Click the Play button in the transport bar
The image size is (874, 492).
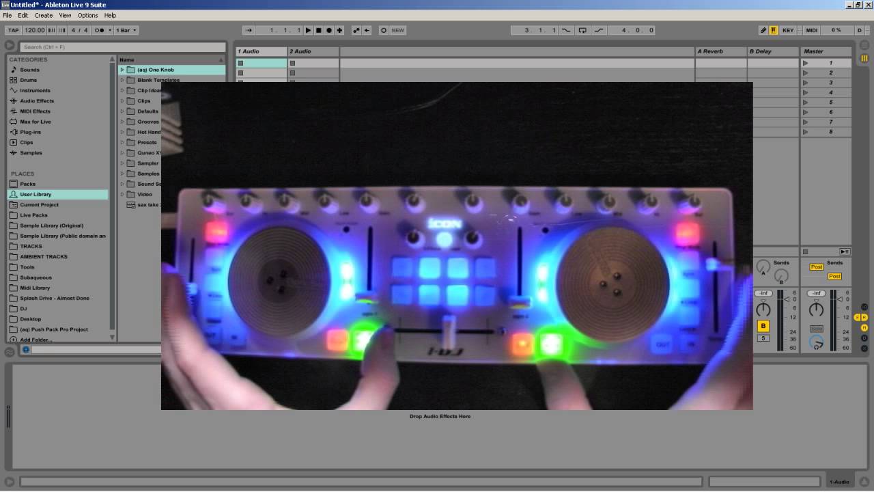click(309, 30)
